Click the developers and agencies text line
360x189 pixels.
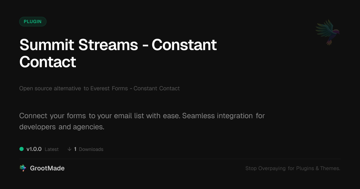coord(62,127)
